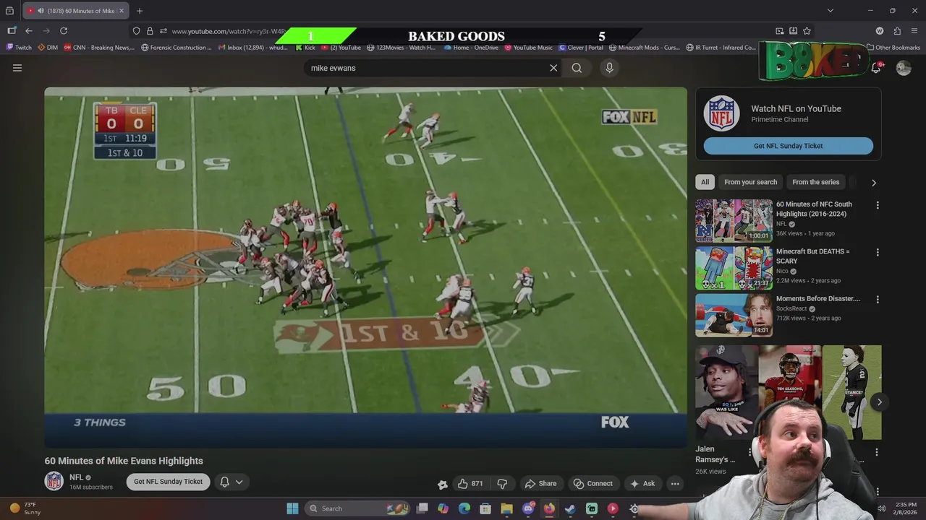Click the Watch NFL on YouTube logo
This screenshot has width=926, height=520.
(721, 113)
